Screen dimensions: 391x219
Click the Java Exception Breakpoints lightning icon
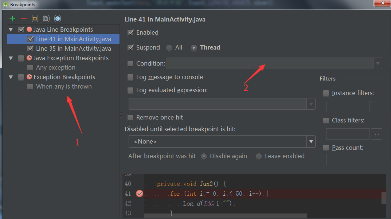[x=29, y=58]
